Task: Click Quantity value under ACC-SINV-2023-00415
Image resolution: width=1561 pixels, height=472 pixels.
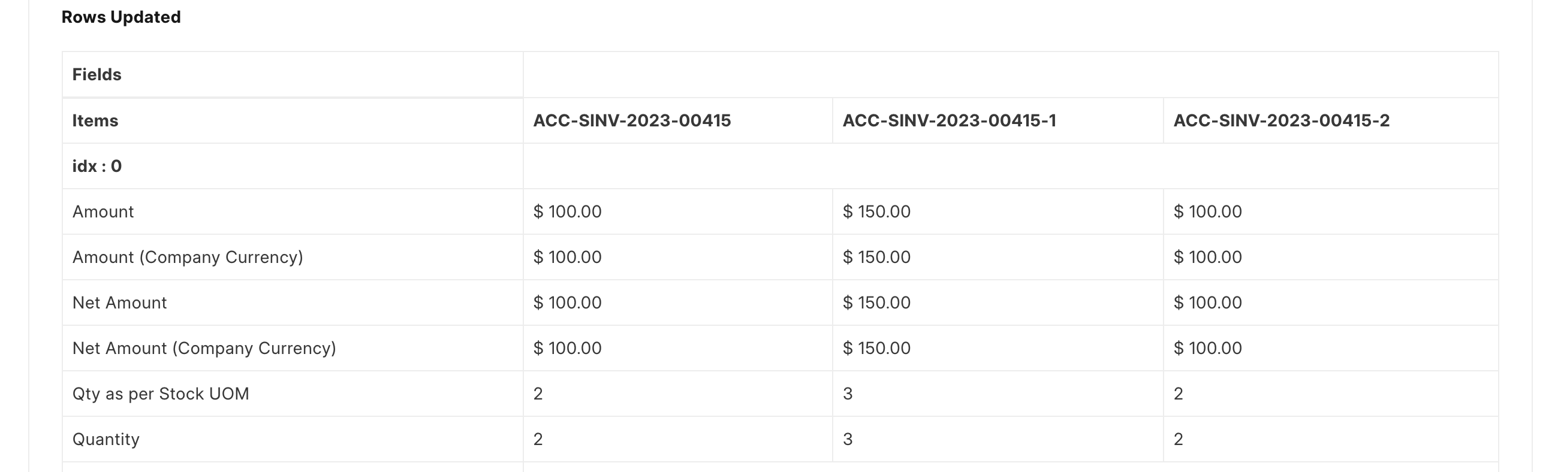Action: pos(538,438)
